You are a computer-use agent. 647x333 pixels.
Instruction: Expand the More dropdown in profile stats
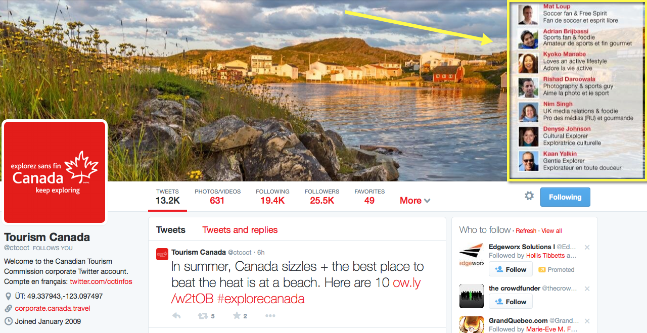coord(415,201)
